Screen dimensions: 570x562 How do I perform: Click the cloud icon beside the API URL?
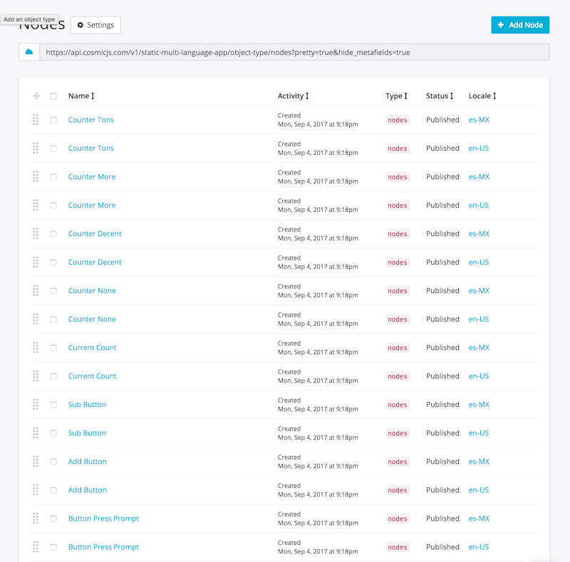click(x=29, y=52)
